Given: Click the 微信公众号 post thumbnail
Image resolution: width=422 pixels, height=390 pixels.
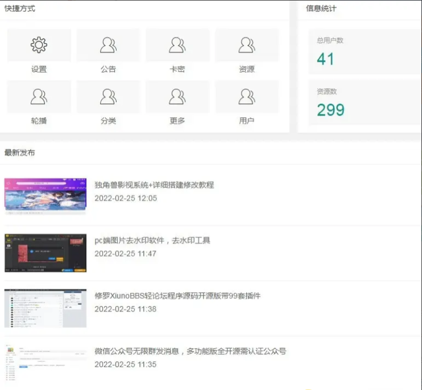Looking at the screenshot, I should pos(45,362).
